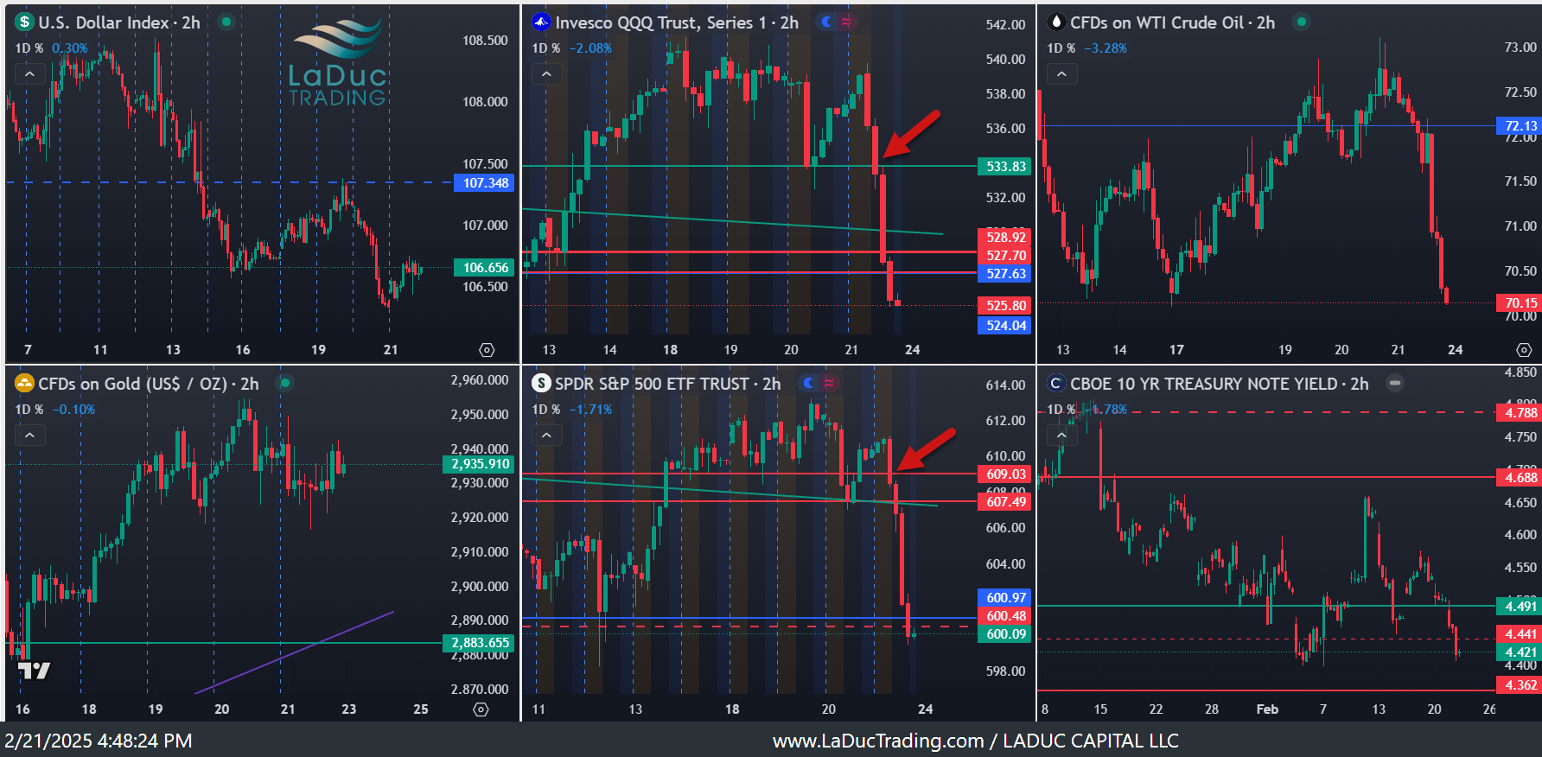
Task: Click the red 70.15 price label on WTI
Action: click(x=1520, y=303)
